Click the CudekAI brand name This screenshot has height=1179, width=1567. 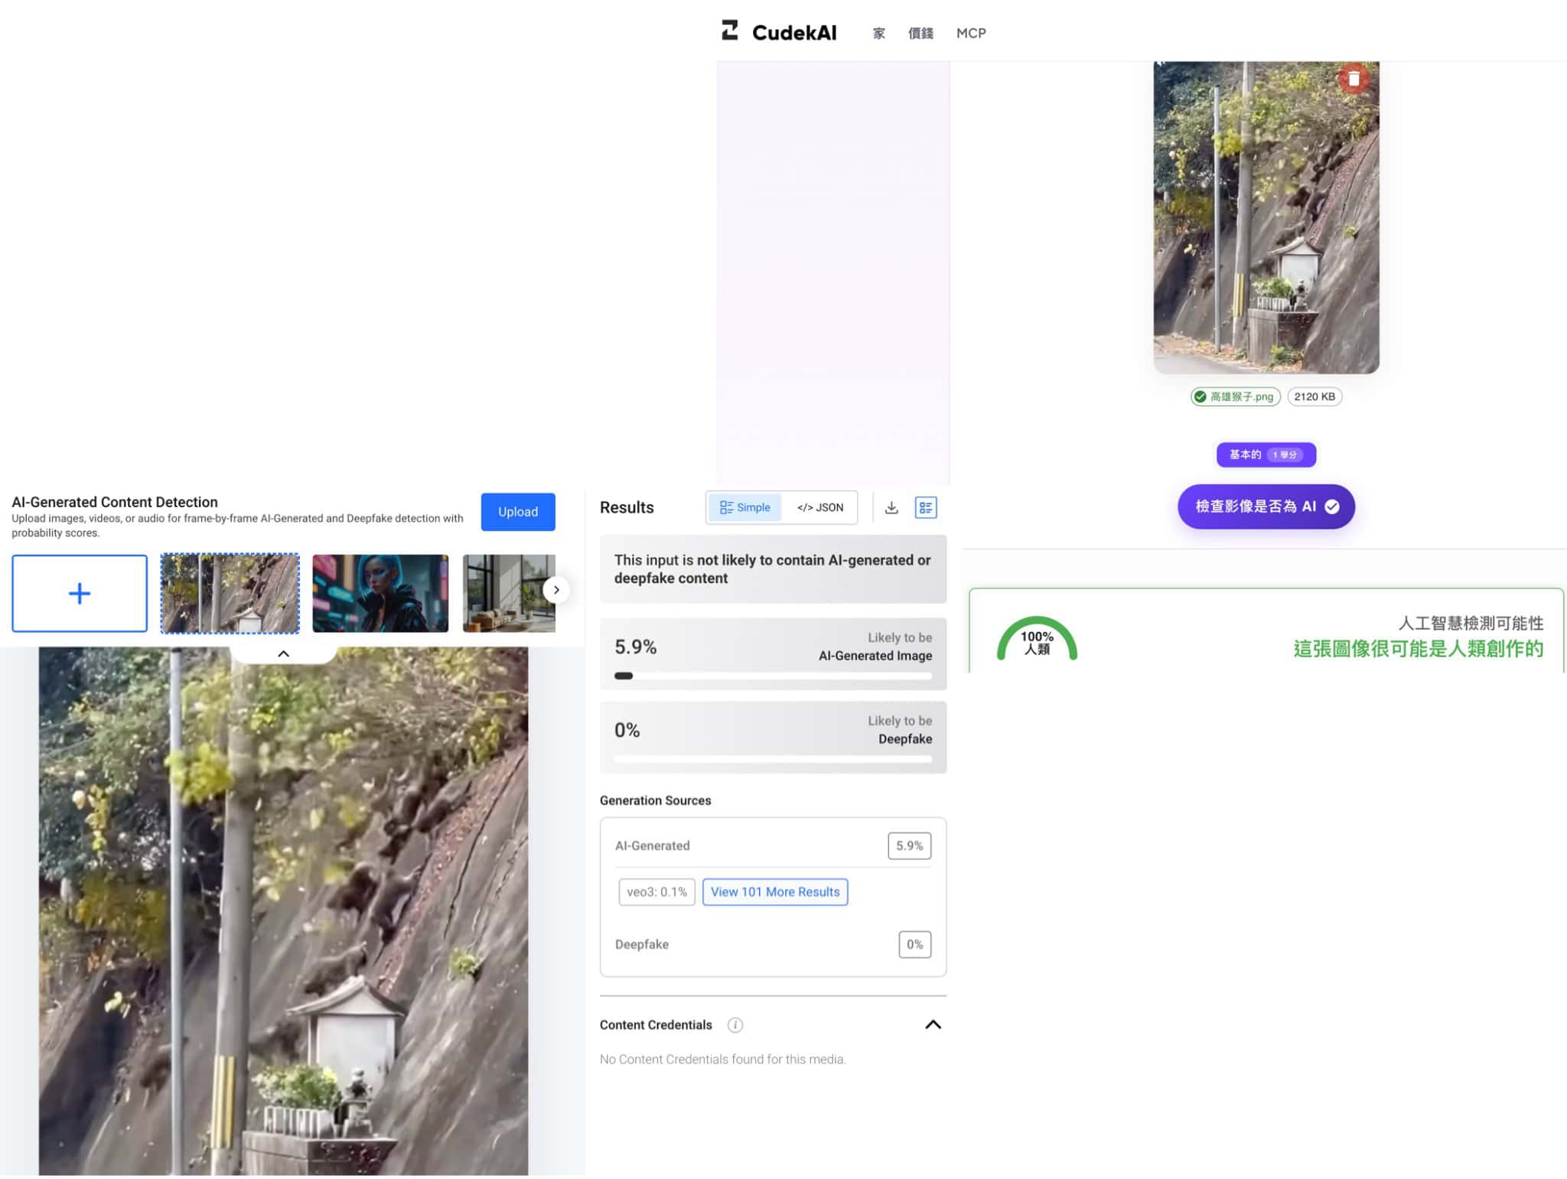click(794, 33)
